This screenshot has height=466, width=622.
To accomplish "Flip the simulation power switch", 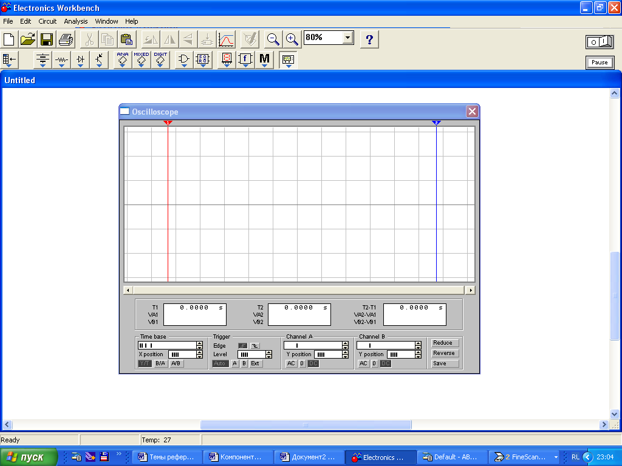I will click(x=600, y=42).
